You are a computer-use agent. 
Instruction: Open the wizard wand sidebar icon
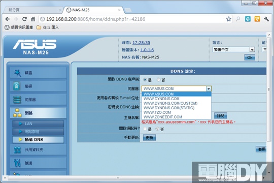pyautogui.click(x=17, y=73)
